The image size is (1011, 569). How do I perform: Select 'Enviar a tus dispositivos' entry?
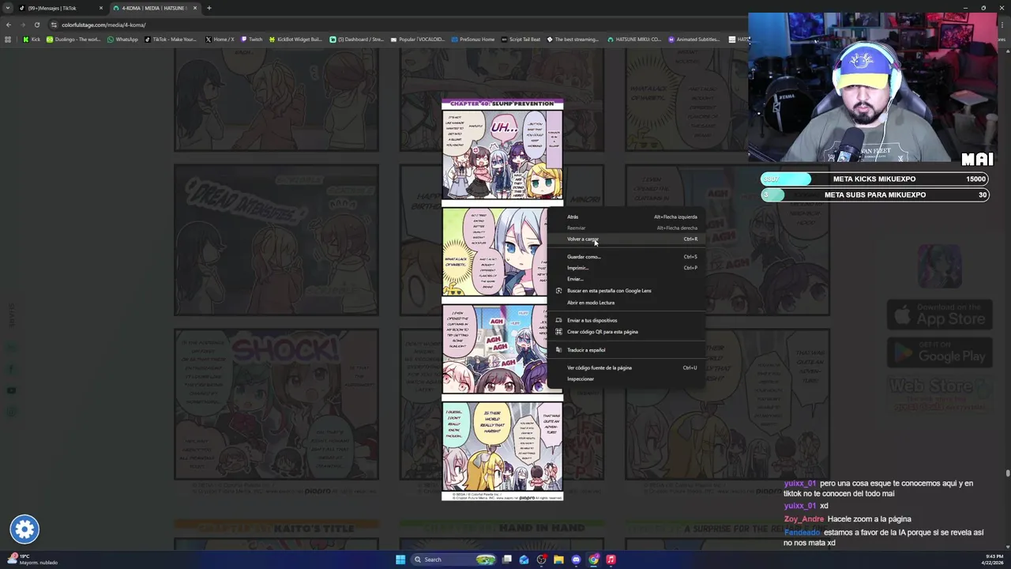(x=627, y=320)
